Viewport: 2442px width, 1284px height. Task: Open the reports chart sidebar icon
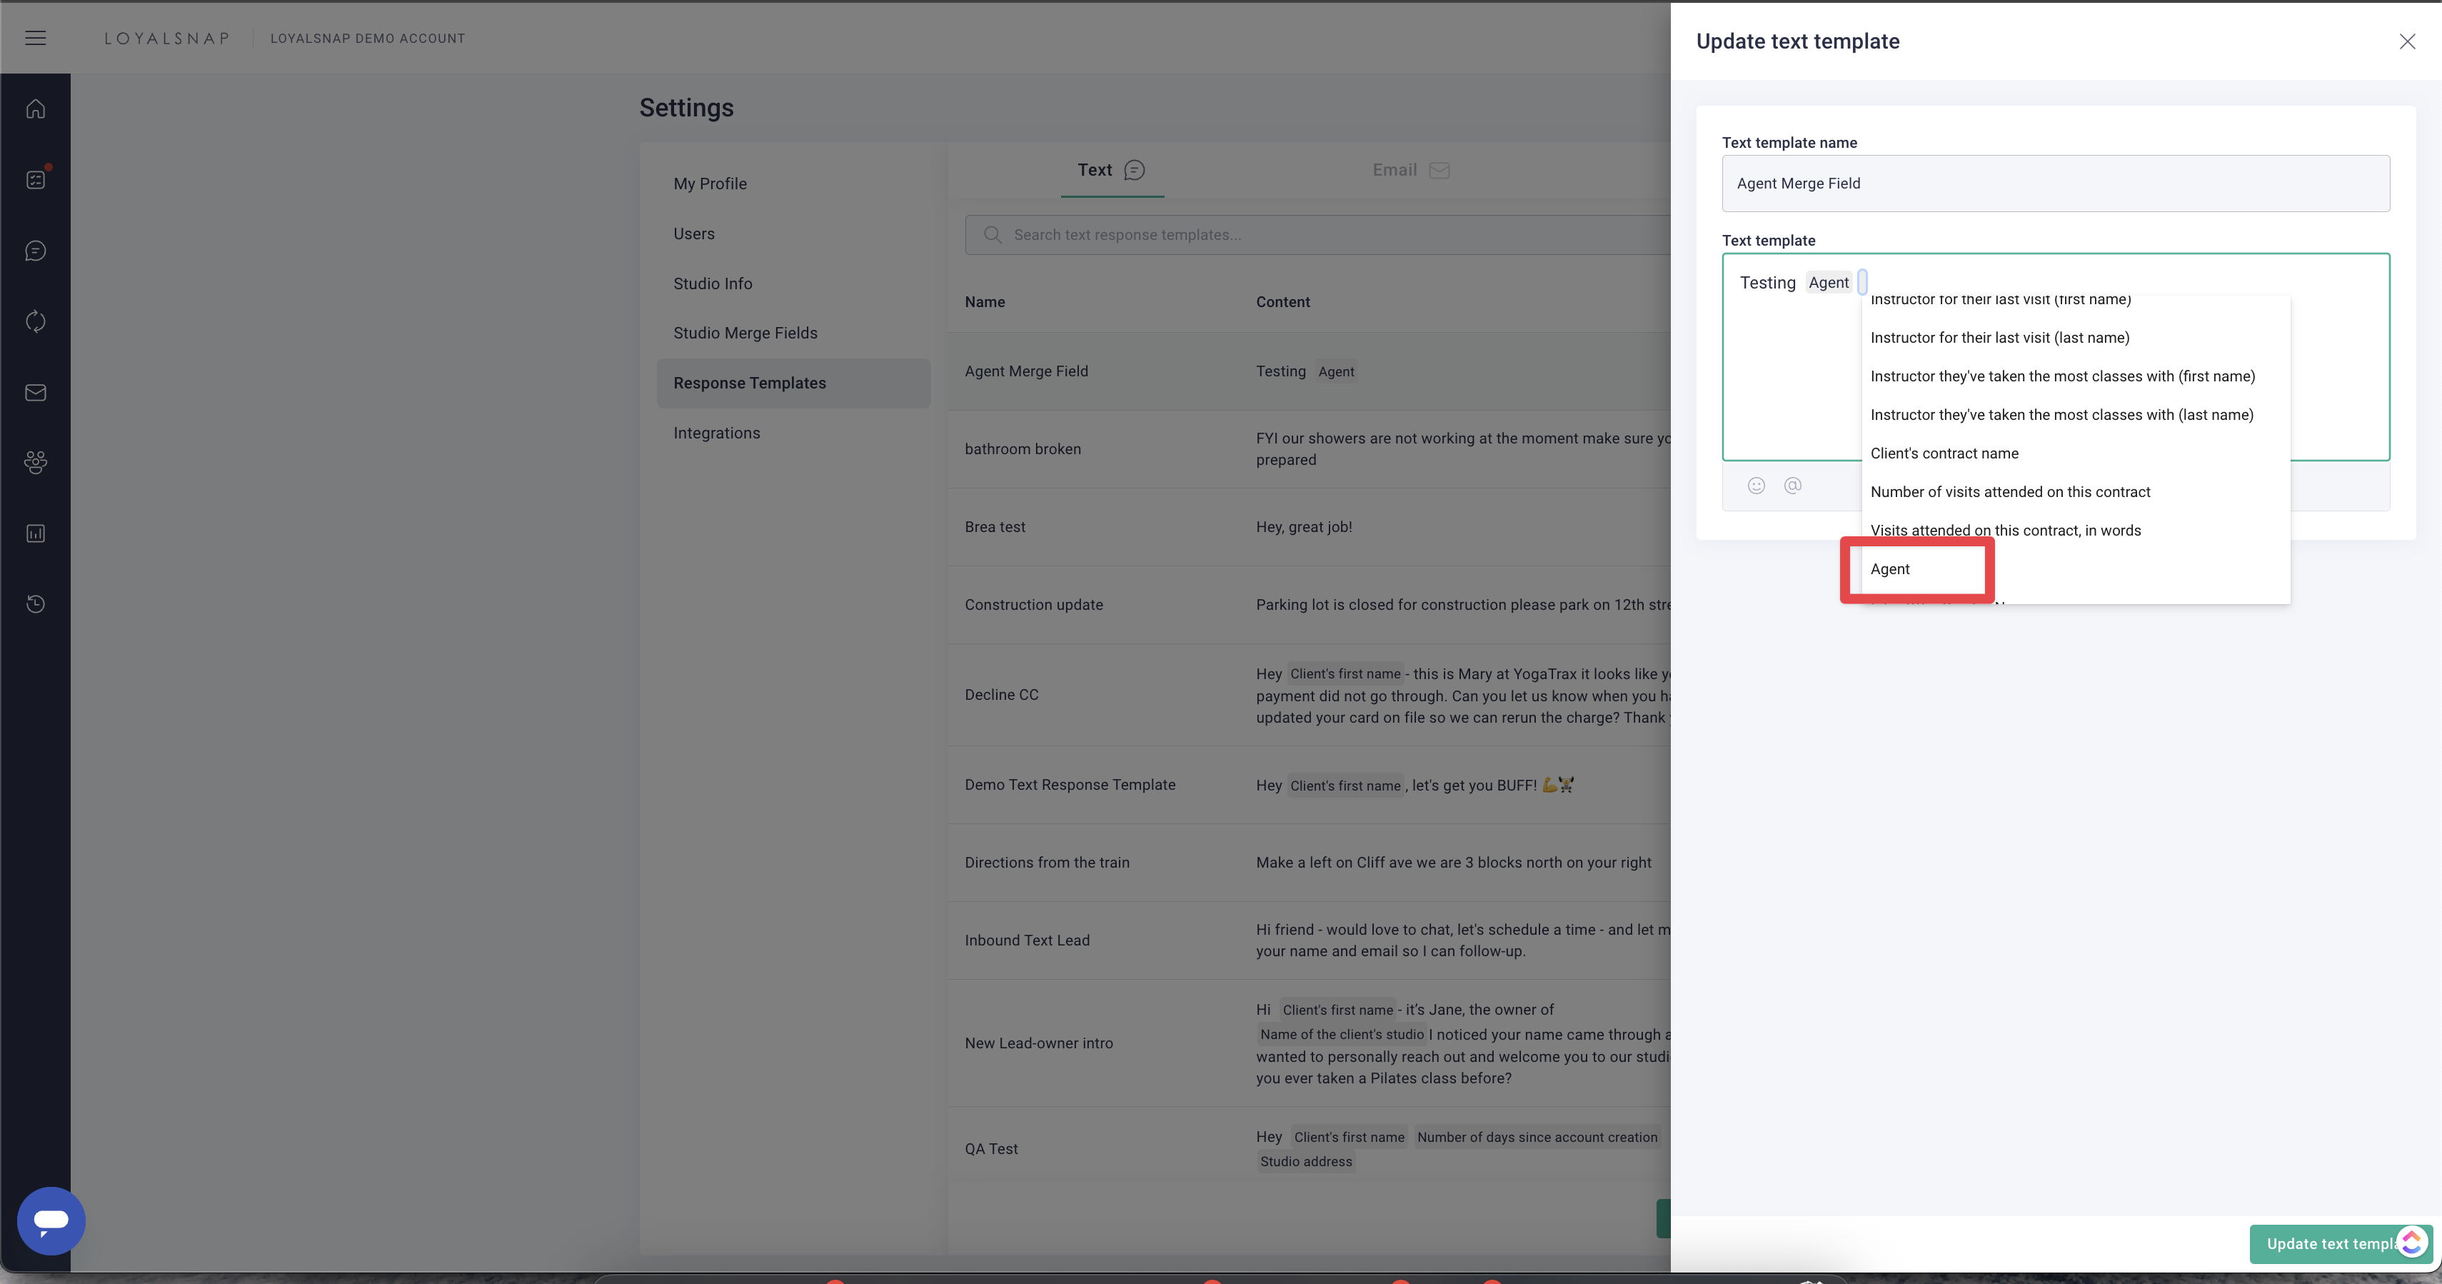tap(35, 534)
